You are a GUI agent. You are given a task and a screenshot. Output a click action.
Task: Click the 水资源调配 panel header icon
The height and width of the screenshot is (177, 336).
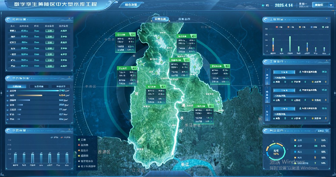pos(9,78)
